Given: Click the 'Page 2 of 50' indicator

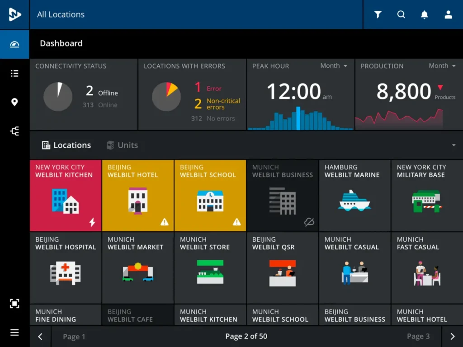Looking at the screenshot, I should click(x=246, y=336).
